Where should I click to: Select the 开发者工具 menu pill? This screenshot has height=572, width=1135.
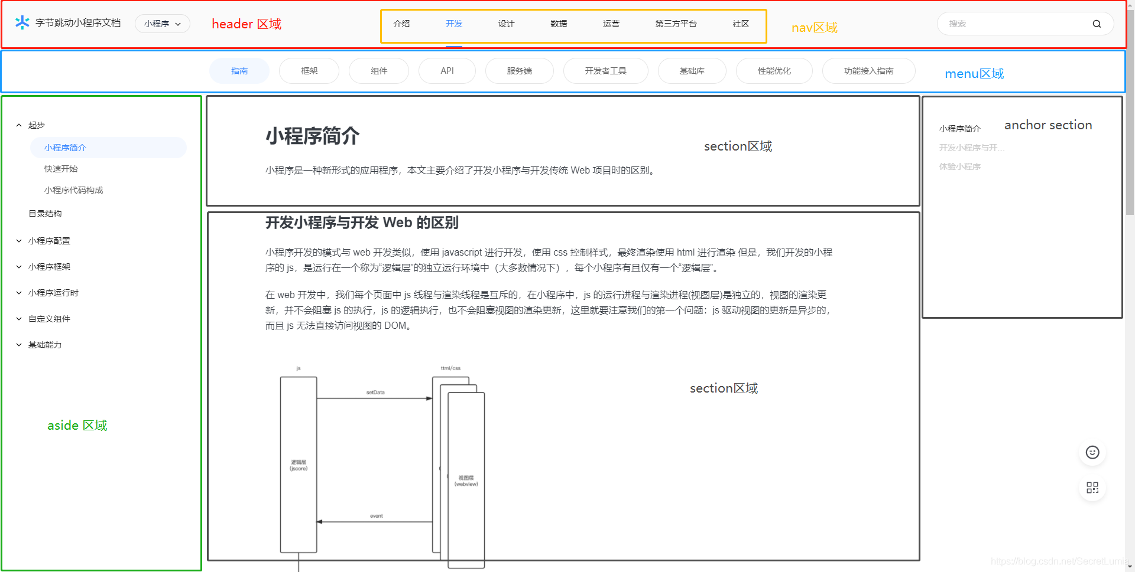[x=605, y=71]
